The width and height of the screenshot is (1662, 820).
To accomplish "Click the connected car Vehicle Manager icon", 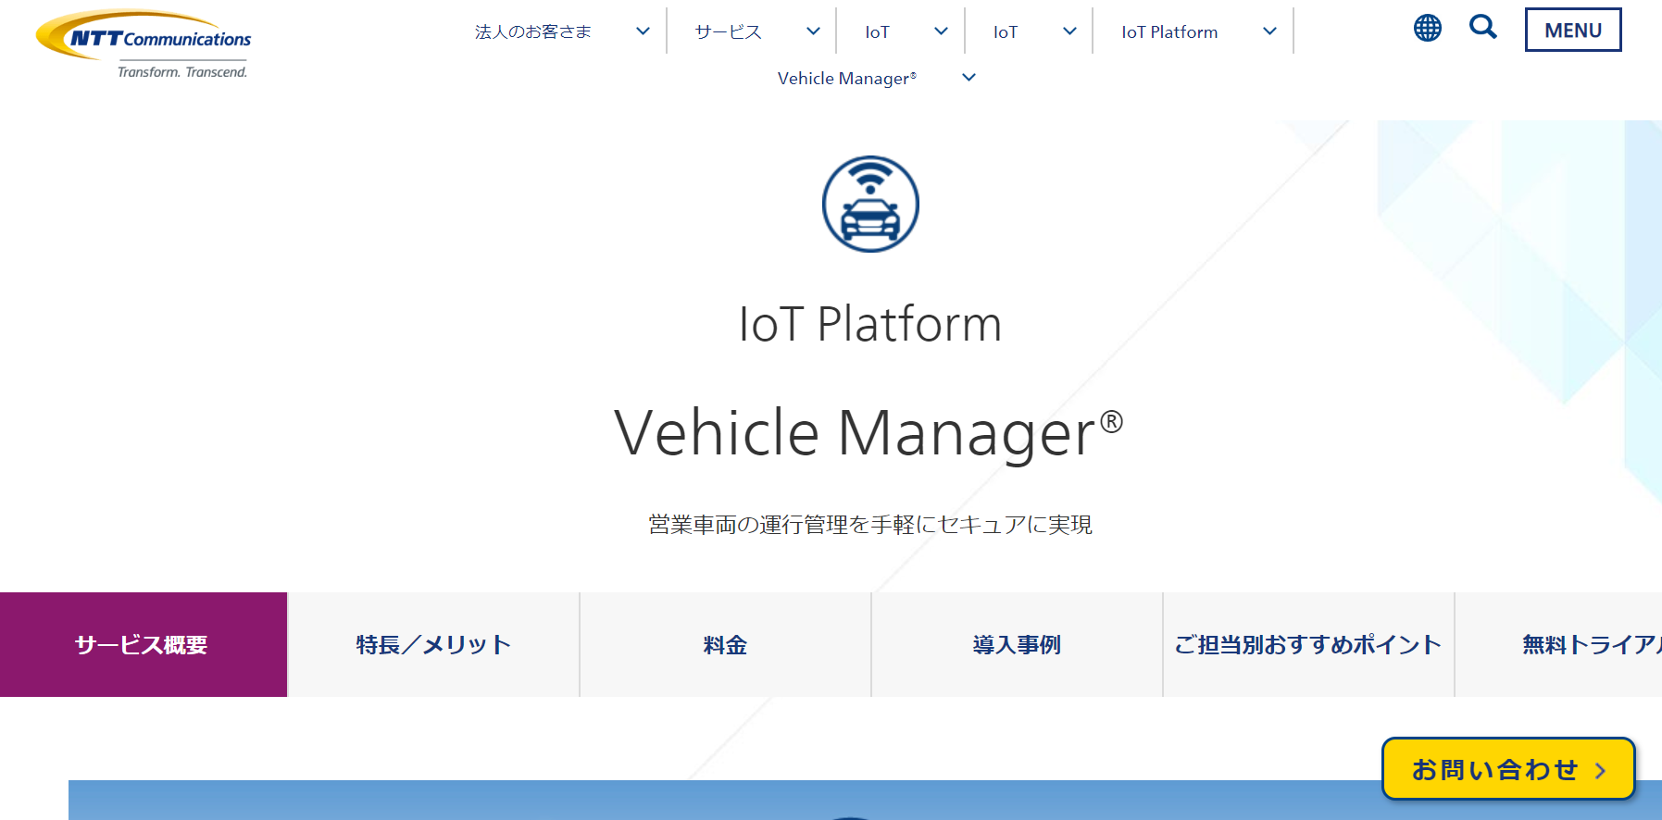I will (870, 204).
